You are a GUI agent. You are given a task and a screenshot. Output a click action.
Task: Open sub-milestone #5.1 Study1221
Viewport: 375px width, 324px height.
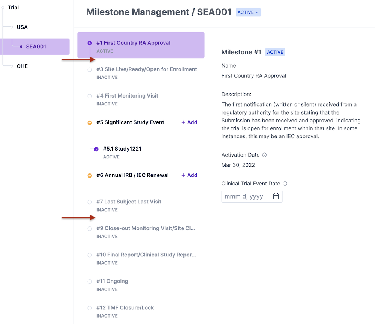122,149
